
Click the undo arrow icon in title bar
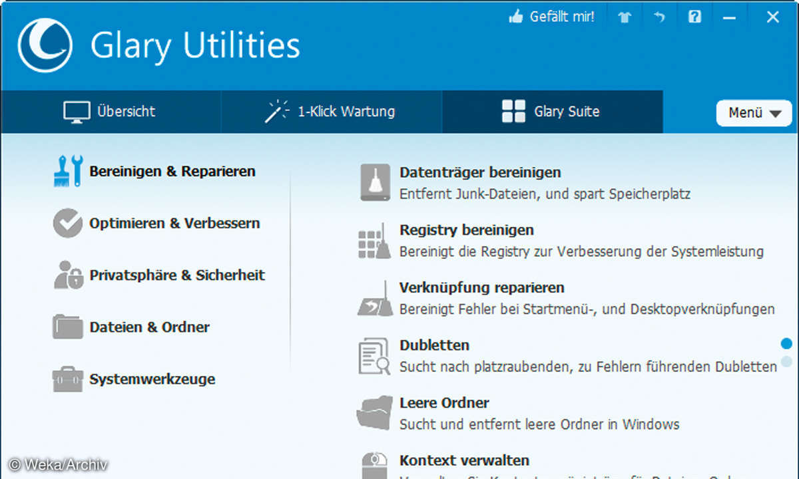point(659,18)
